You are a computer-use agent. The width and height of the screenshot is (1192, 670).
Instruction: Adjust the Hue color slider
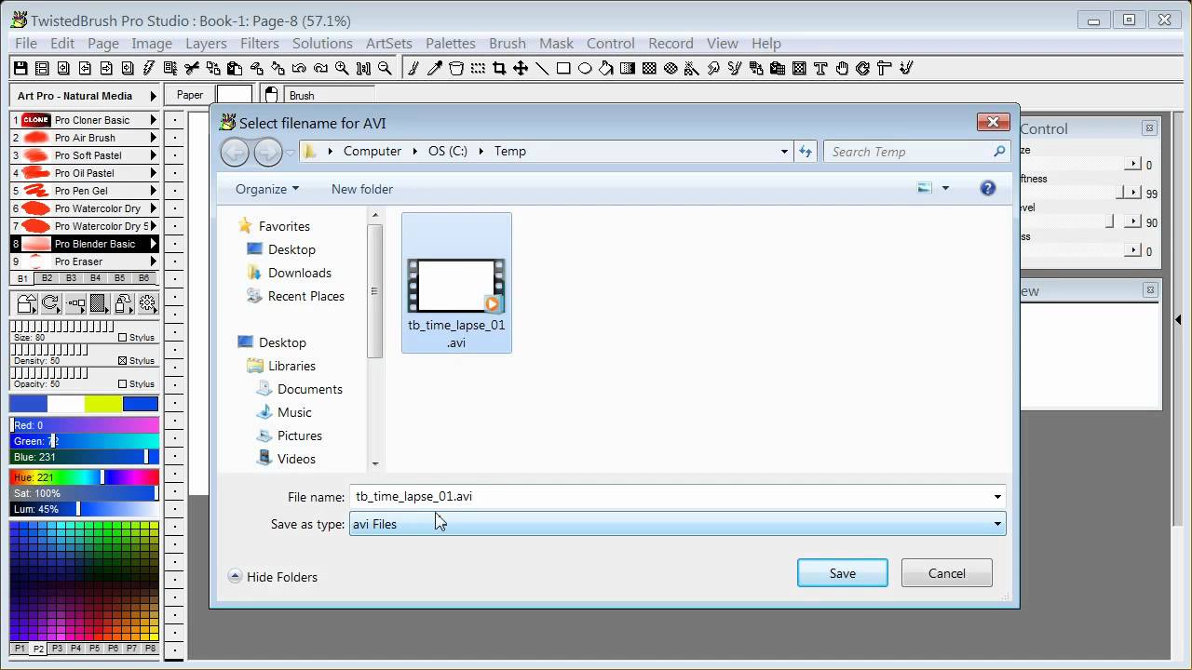coord(84,477)
